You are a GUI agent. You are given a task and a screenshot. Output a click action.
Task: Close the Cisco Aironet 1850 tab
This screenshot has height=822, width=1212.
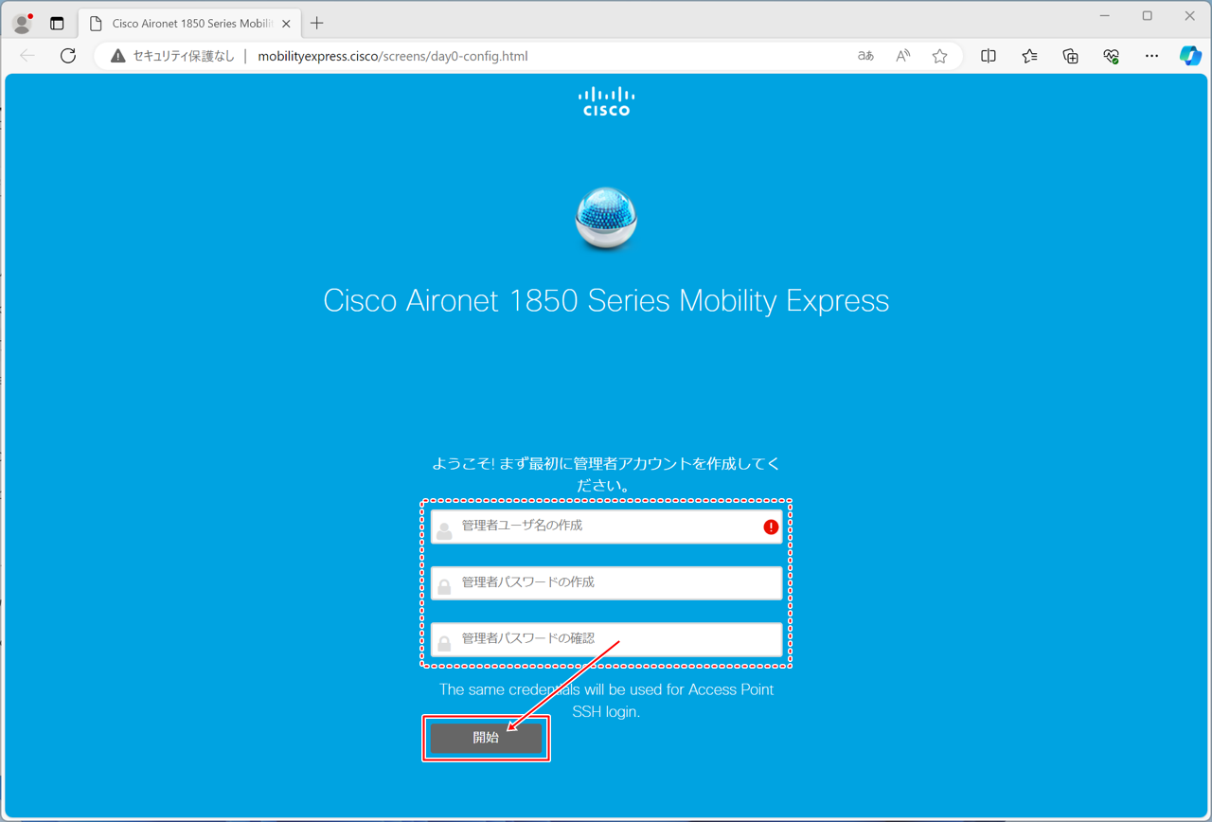click(286, 24)
